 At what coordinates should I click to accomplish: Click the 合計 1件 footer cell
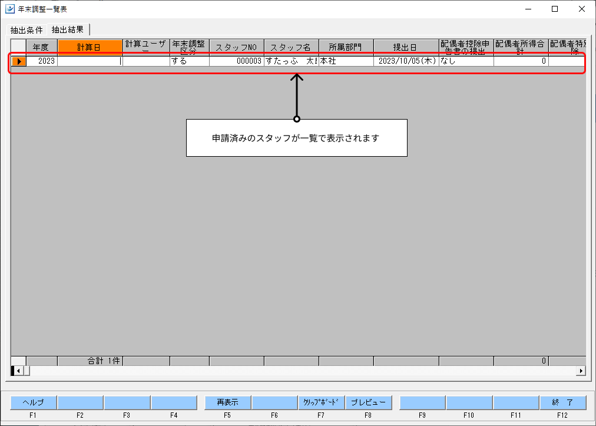point(90,361)
